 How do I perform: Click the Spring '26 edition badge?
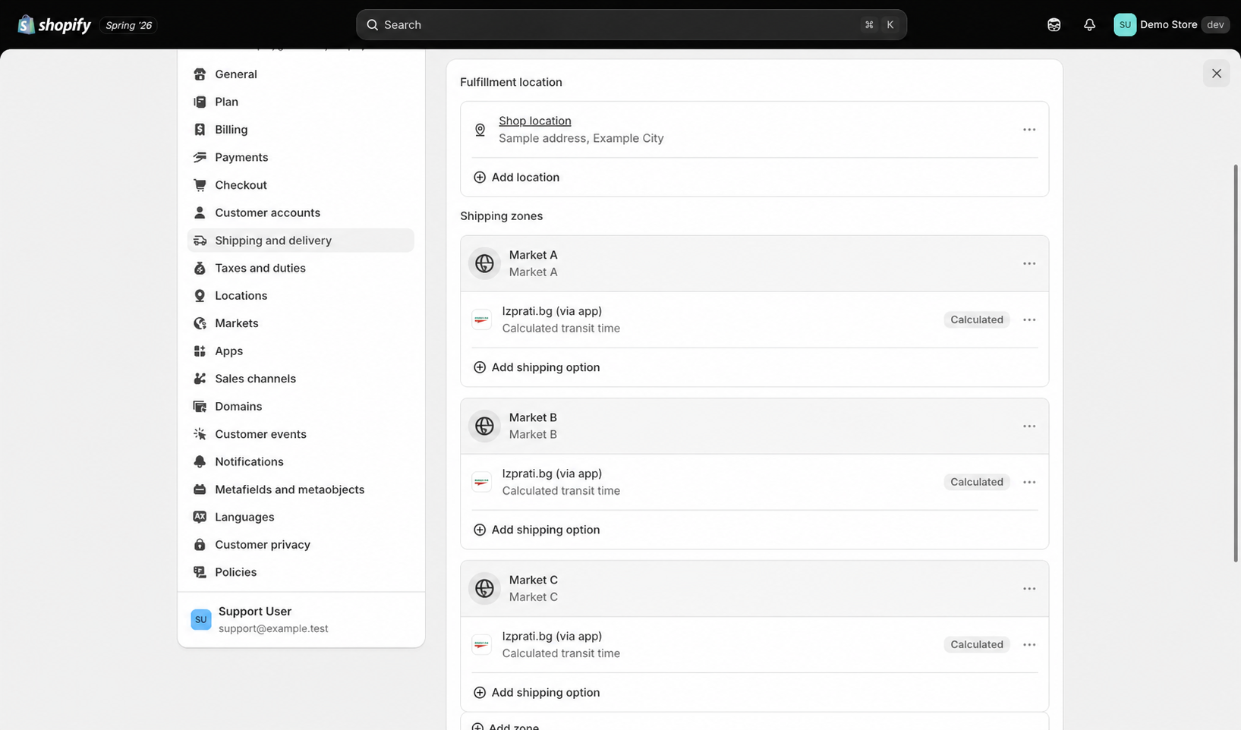[x=128, y=25]
